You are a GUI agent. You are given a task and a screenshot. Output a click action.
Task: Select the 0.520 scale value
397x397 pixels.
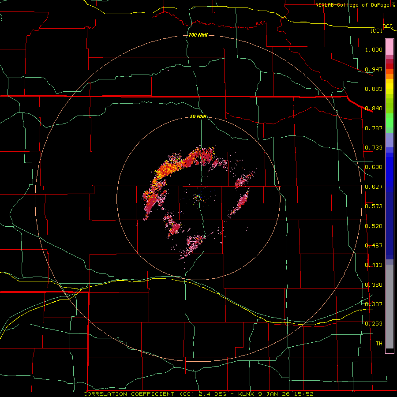click(374, 226)
